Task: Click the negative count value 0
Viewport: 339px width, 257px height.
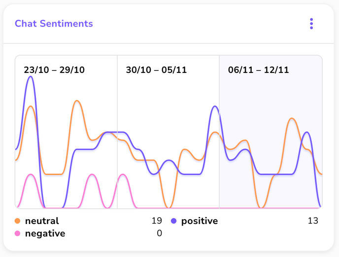Action: click(x=159, y=233)
